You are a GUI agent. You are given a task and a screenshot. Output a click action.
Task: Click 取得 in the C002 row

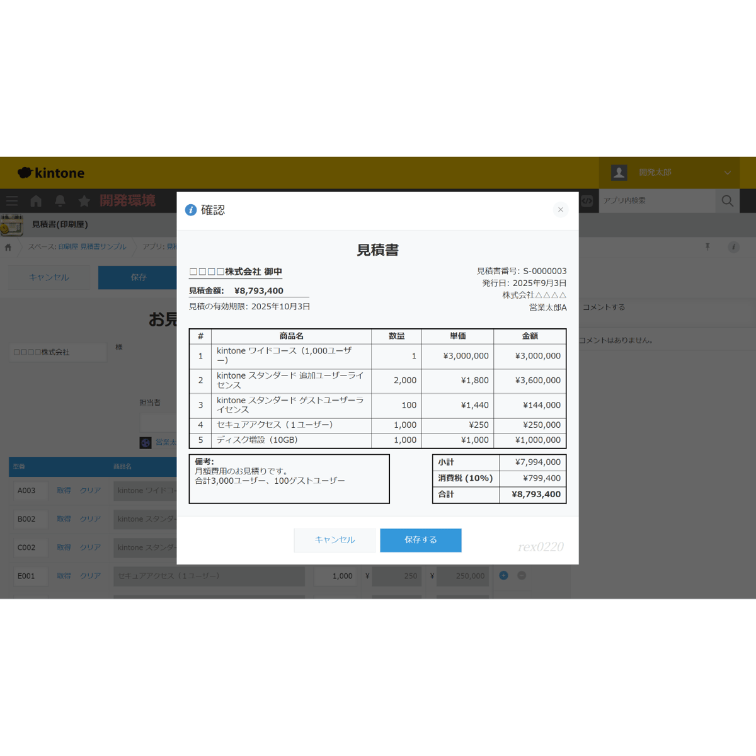coord(64,547)
